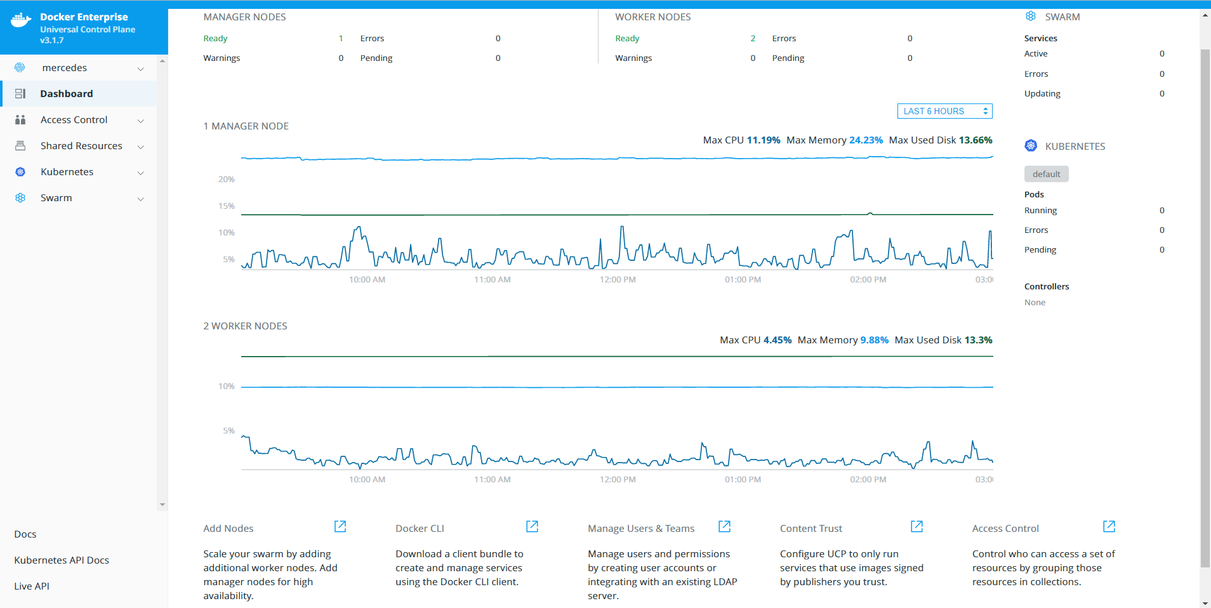Click the worker nodes Warnings label
This screenshot has width=1211, height=608.
(x=633, y=58)
